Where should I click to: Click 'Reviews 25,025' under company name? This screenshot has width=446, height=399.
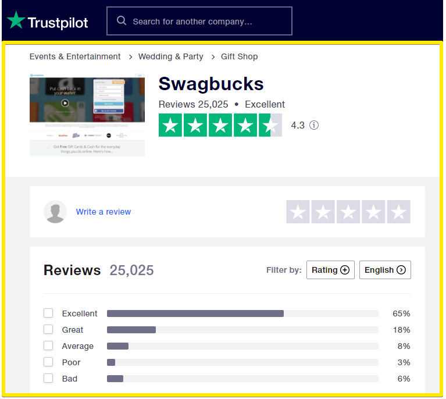(x=193, y=105)
